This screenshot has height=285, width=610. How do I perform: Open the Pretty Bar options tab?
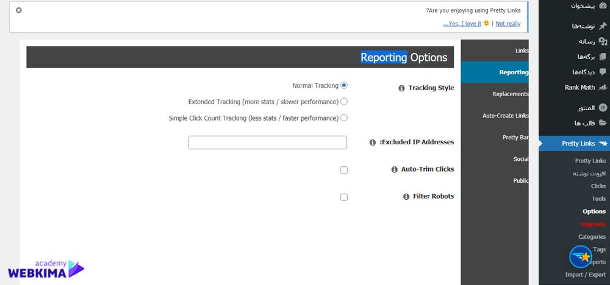(x=495, y=138)
